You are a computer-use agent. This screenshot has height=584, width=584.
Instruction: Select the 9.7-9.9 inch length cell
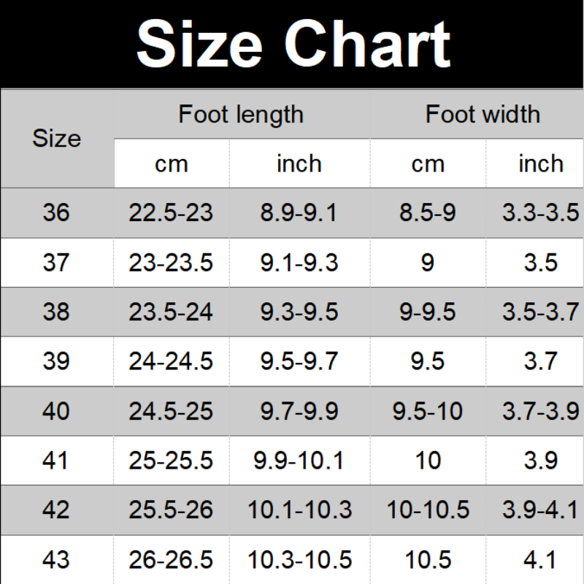click(x=299, y=411)
